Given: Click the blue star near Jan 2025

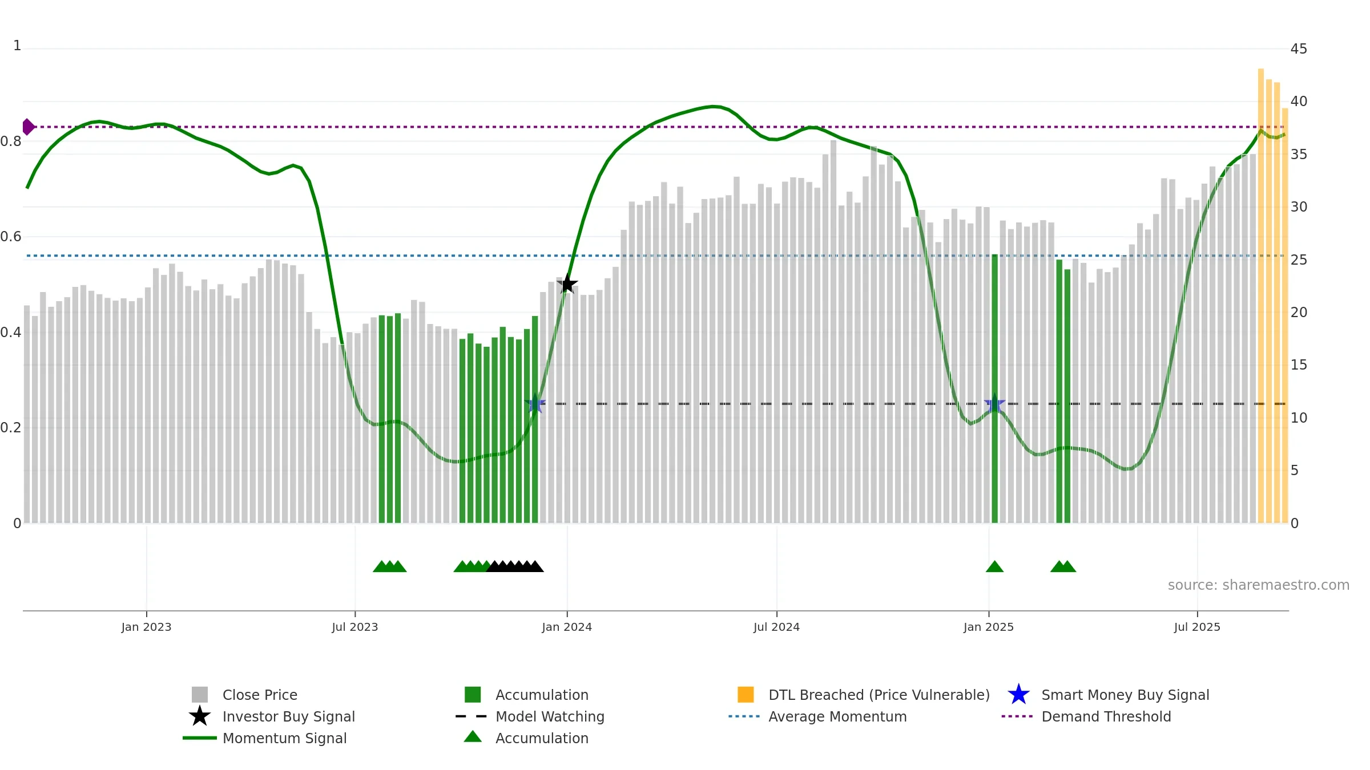Looking at the screenshot, I should [994, 404].
